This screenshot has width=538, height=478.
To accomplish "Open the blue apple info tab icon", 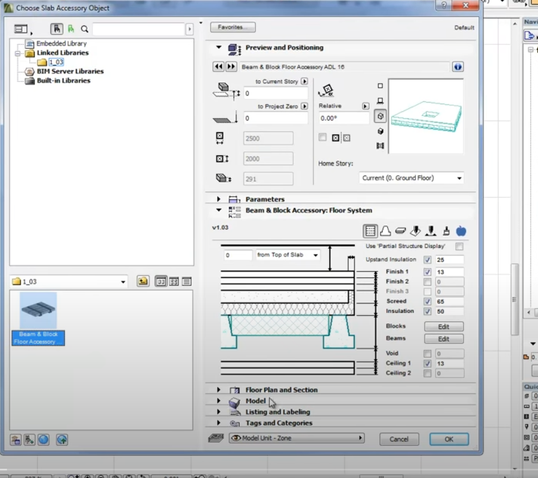I will tap(461, 231).
